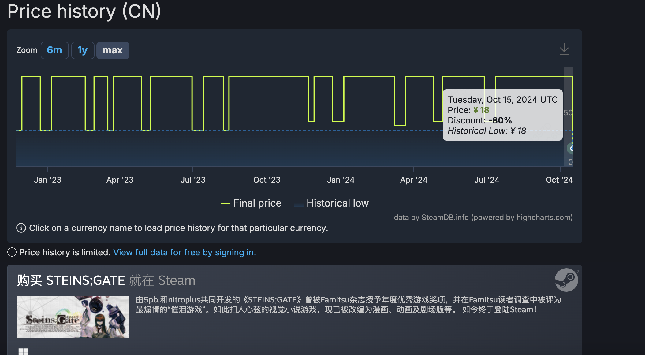Open the STEINS;GATE game thumbnail

[73, 317]
